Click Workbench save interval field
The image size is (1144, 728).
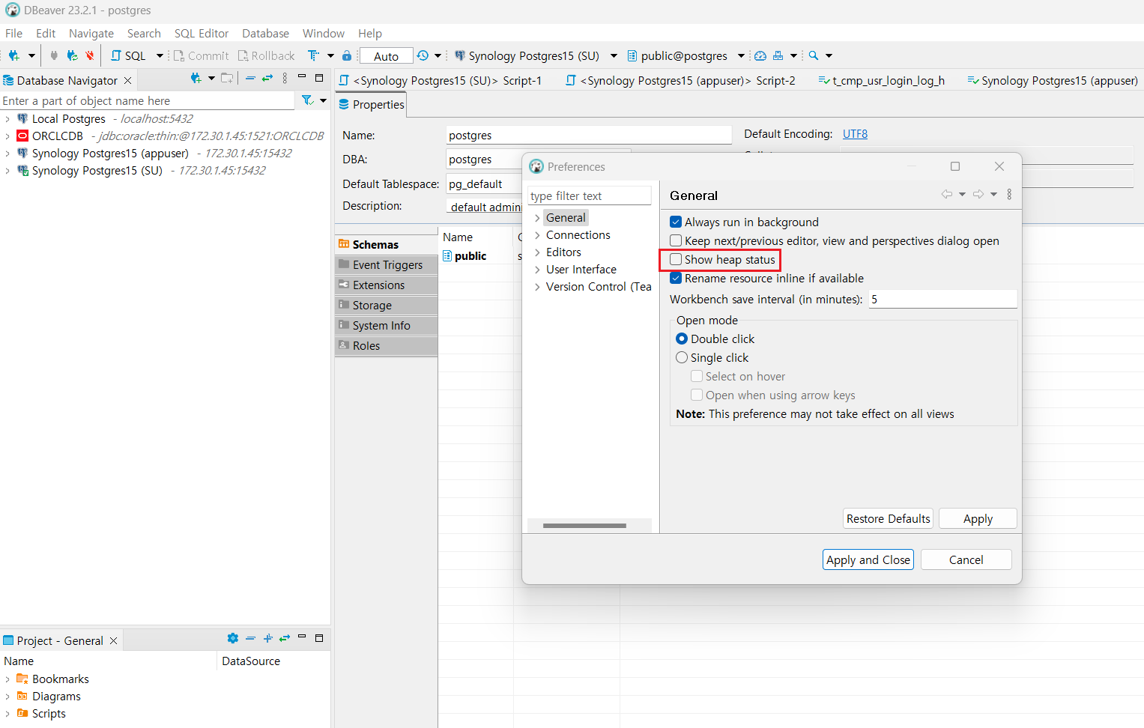point(942,299)
